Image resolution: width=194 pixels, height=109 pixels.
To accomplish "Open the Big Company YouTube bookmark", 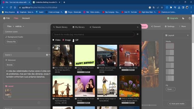I will pyautogui.click(x=111, y=12).
